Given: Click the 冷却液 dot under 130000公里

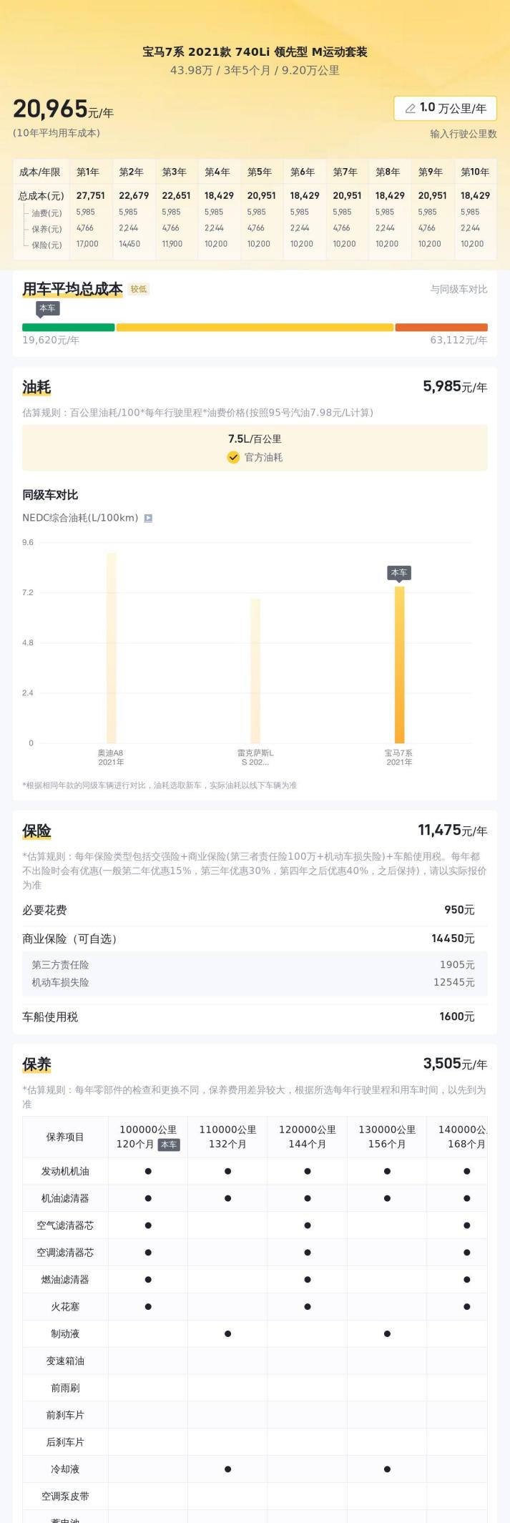Looking at the screenshot, I should [x=387, y=1469].
